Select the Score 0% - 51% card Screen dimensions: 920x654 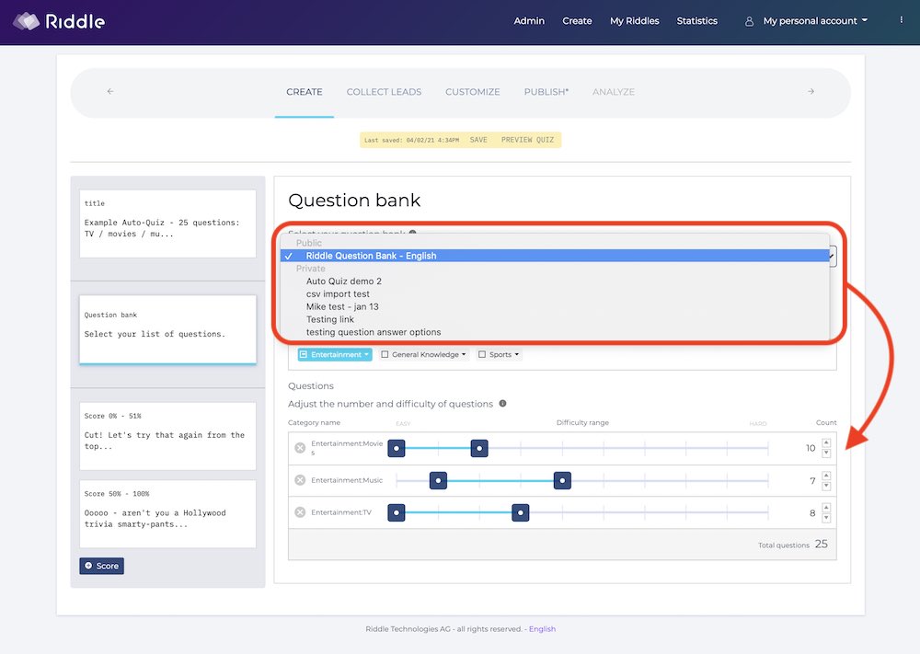coord(167,436)
